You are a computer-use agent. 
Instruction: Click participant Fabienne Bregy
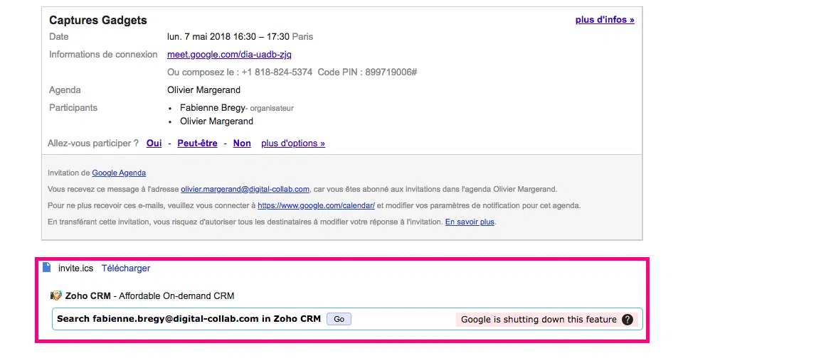[212, 108]
